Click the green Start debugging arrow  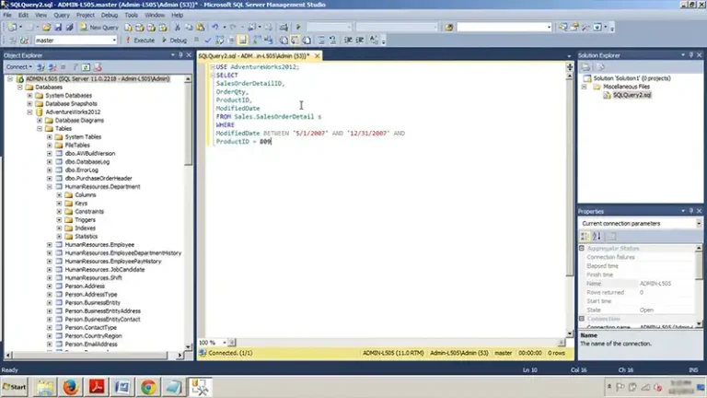298,28
